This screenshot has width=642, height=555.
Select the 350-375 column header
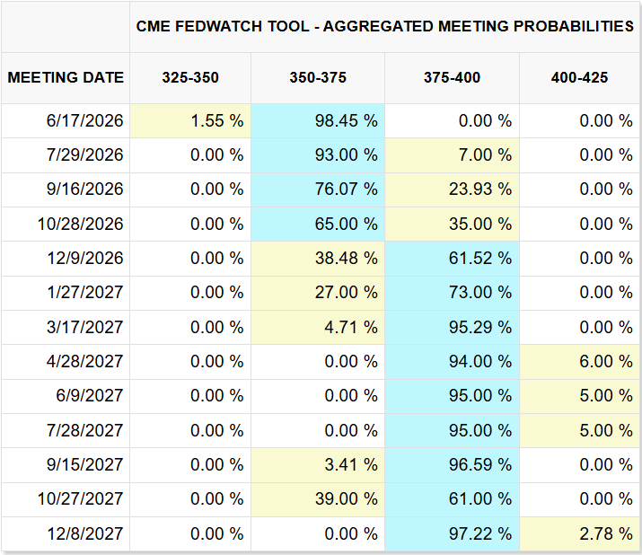318,78
